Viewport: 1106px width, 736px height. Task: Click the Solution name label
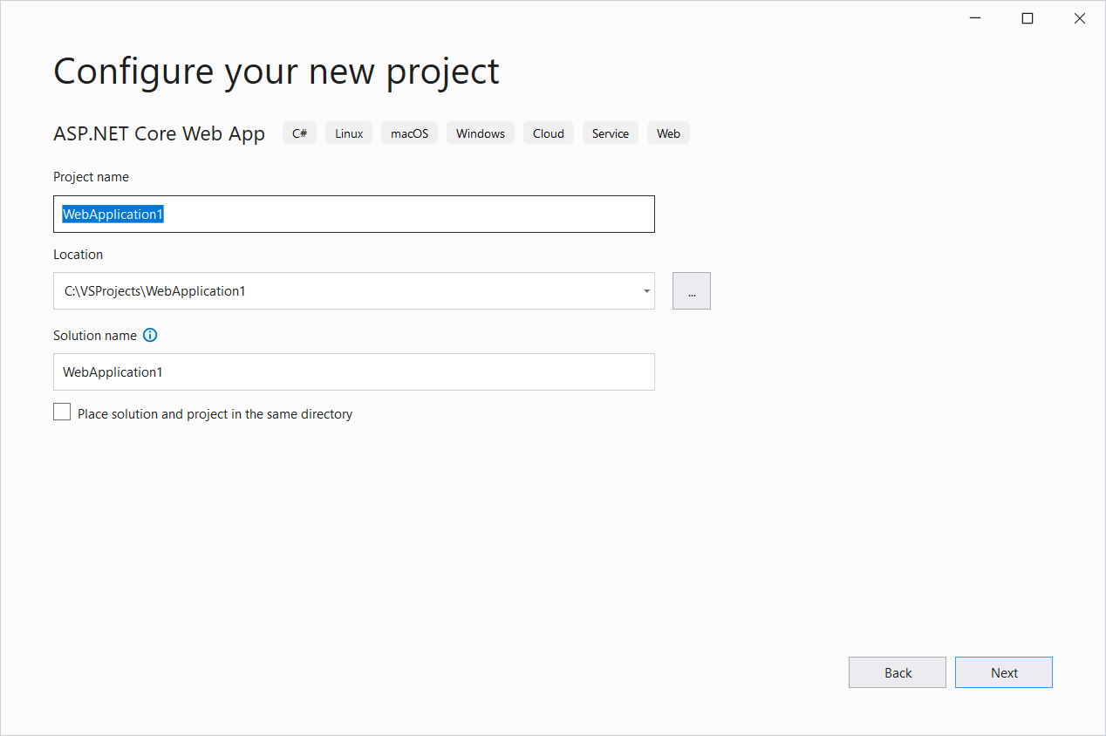click(95, 336)
